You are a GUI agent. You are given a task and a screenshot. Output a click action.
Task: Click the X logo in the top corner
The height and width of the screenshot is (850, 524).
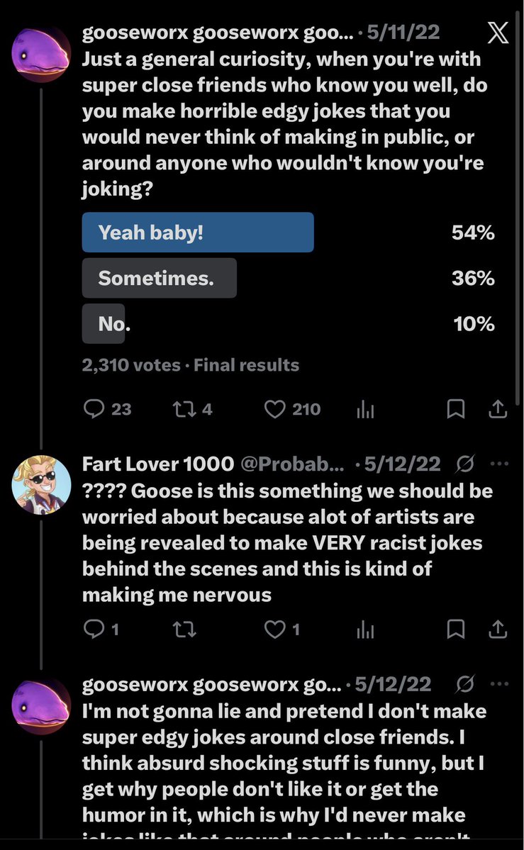click(x=498, y=33)
